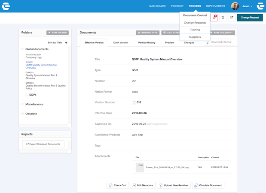Click the logo icon at top right
The height and width of the screenshot is (193, 266).
[261, 6]
